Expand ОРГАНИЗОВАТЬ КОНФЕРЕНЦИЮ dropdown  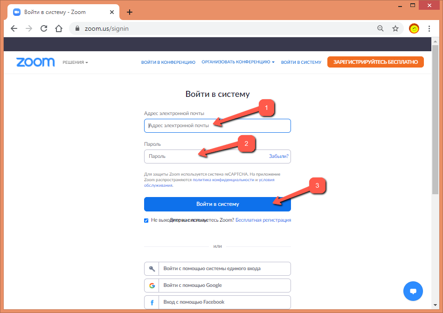click(x=238, y=62)
